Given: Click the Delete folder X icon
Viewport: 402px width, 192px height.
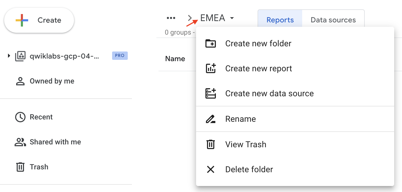Looking at the screenshot, I should (x=211, y=169).
